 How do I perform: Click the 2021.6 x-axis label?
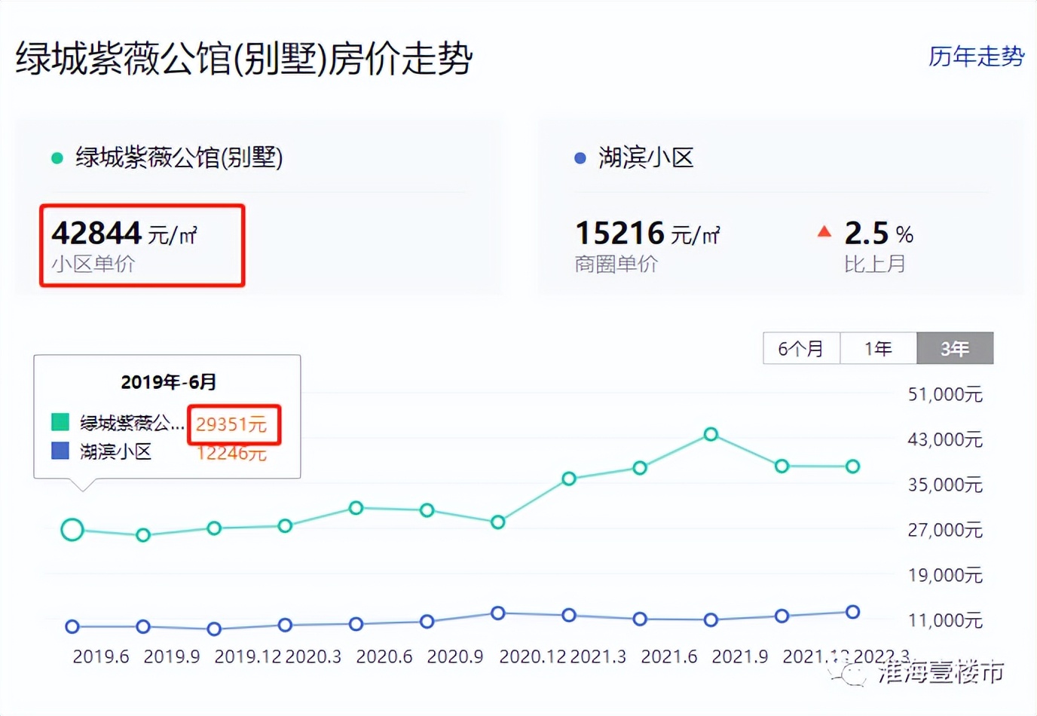669,656
